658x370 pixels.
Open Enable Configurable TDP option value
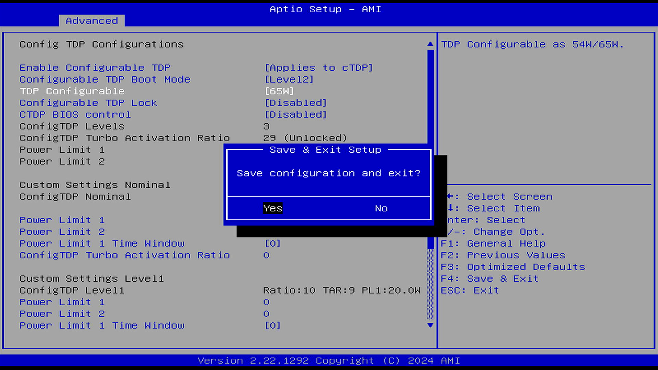[318, 68]
